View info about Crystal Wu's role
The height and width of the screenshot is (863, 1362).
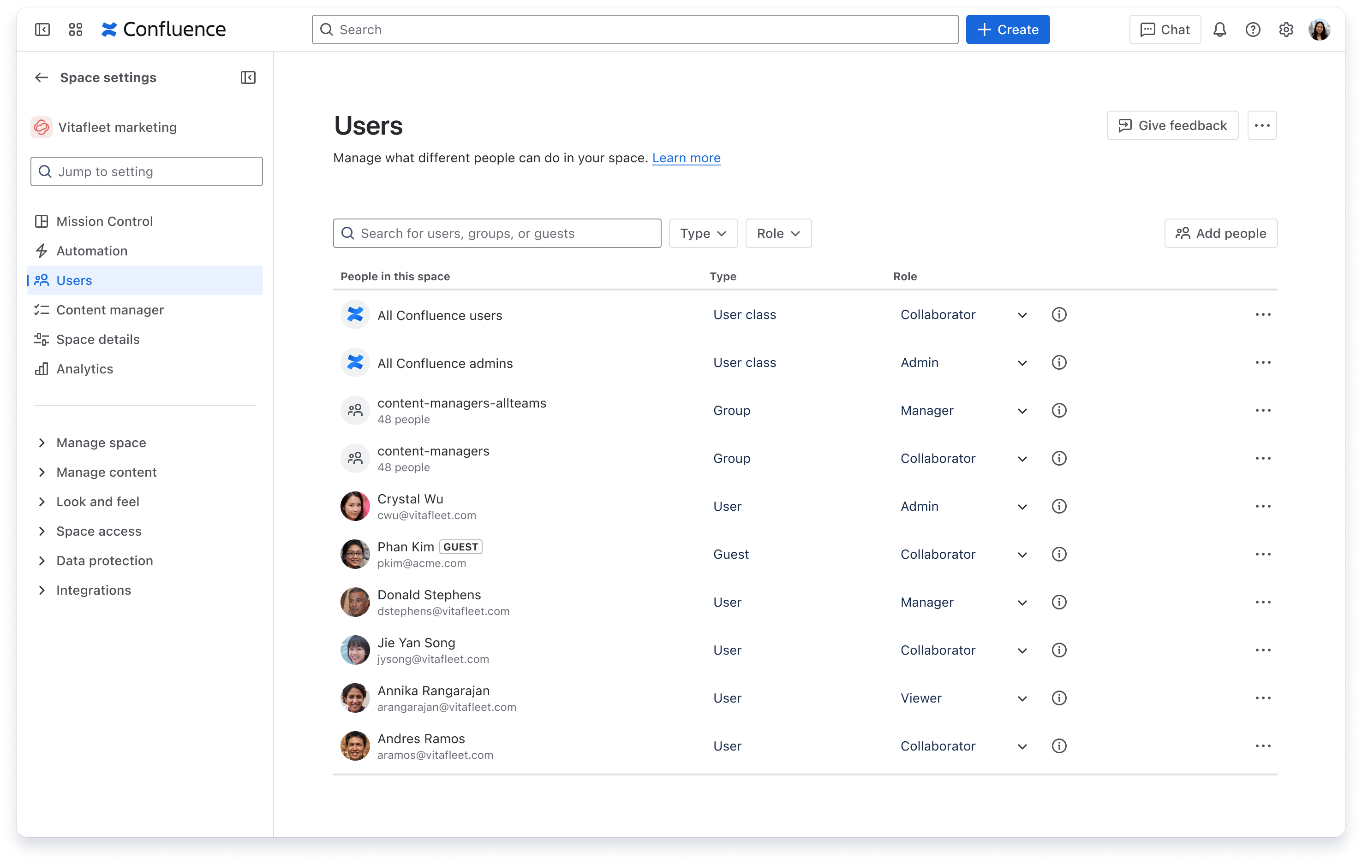click(1059, 506)
